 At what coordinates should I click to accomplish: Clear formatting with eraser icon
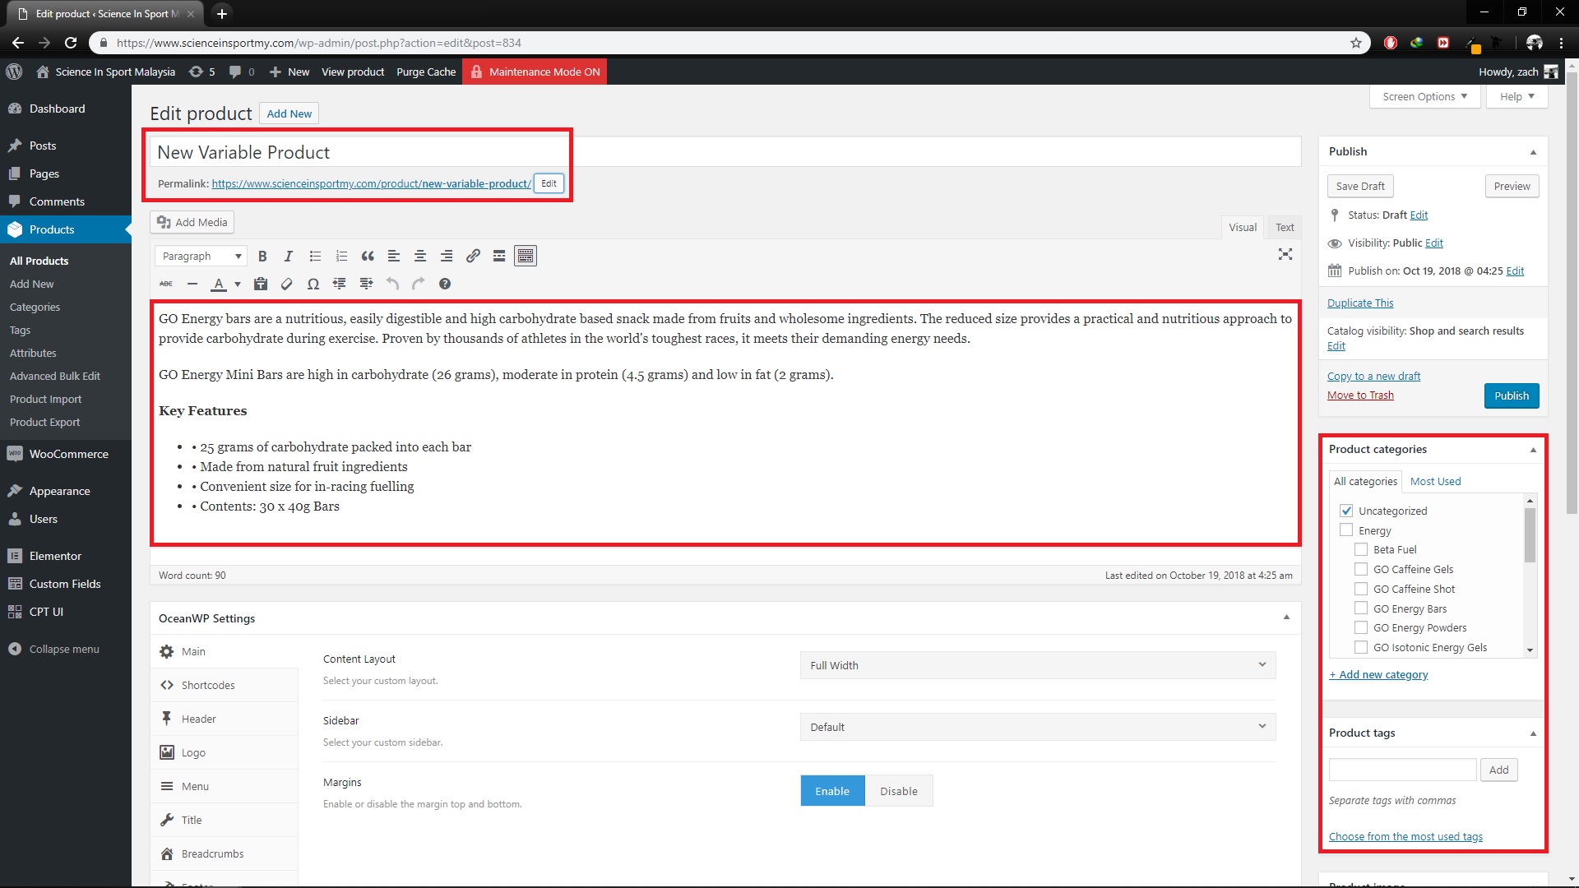click(287, 284)
